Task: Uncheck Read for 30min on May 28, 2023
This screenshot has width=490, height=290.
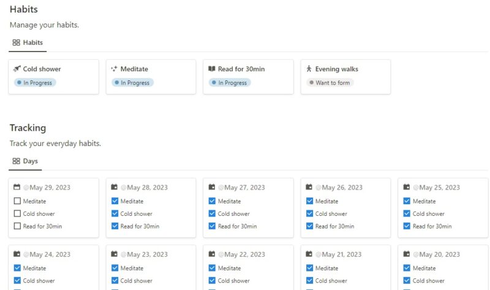Action: (x=115, y=226)
